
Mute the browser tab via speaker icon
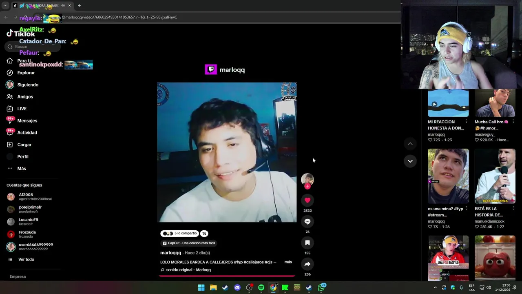[x=63, y=6]
